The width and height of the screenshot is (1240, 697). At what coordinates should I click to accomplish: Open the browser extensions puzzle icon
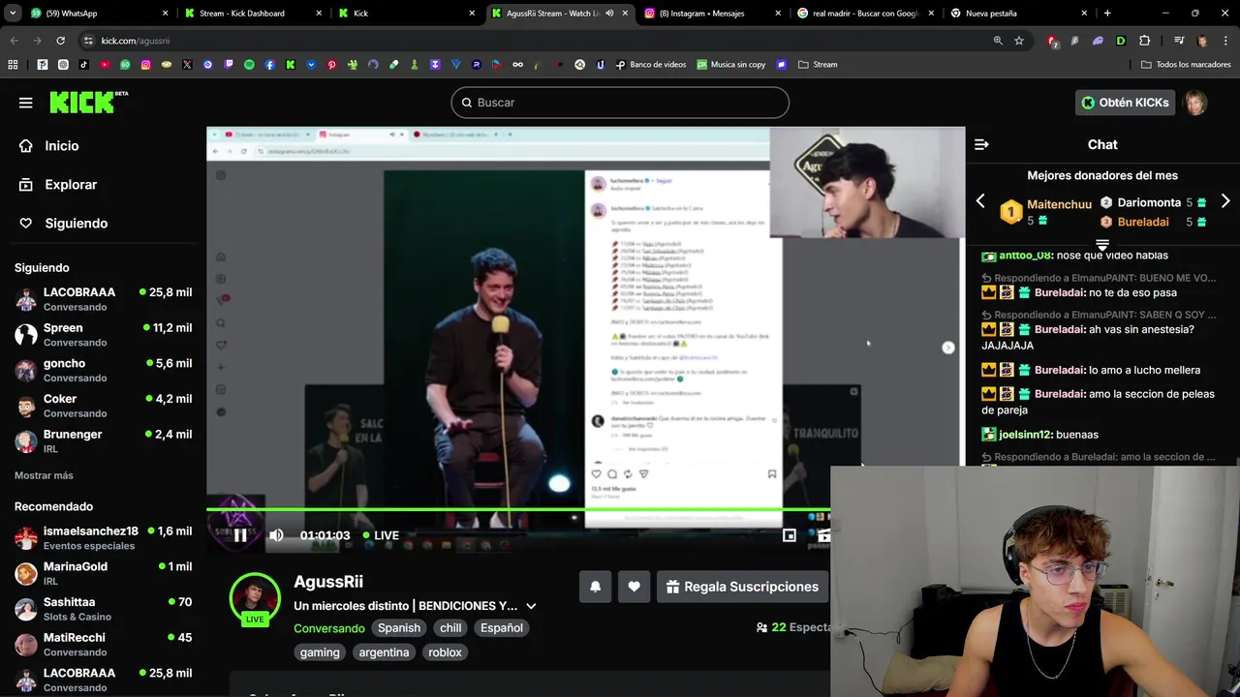click(x=1145, y=41)
